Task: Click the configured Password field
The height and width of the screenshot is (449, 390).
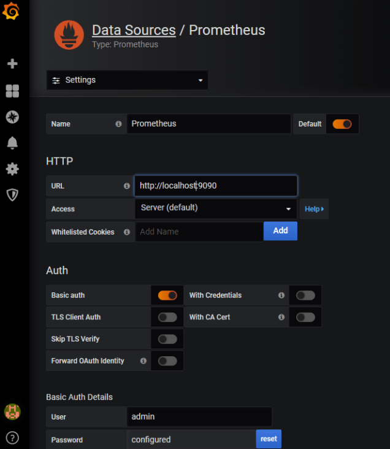Action: (191, 440)
